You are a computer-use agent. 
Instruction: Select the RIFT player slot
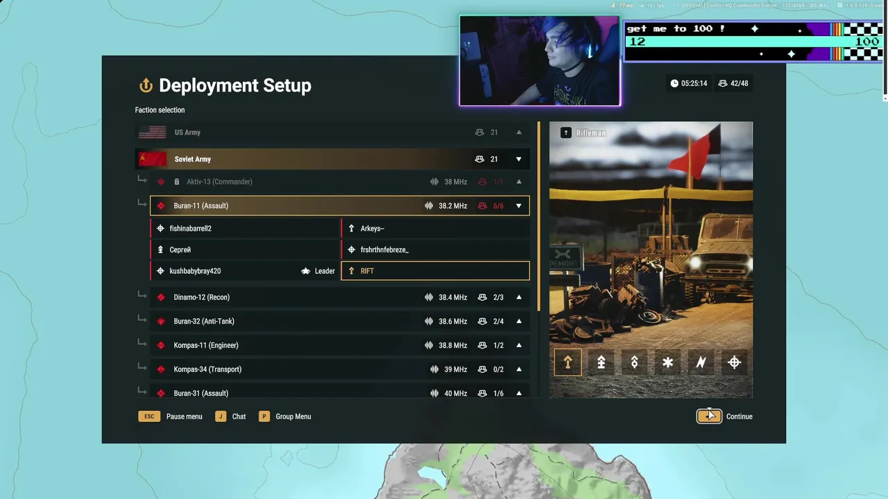(436, 271)
